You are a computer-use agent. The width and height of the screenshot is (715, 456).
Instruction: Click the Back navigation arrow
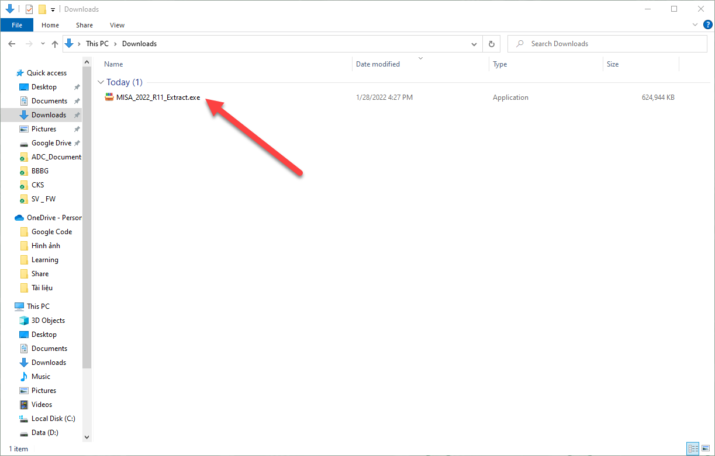tap(12, 44)
